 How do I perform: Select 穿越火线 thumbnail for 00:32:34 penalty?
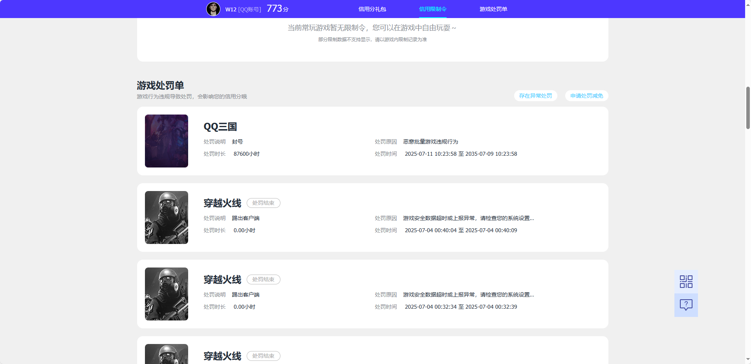tap(167, 294)
